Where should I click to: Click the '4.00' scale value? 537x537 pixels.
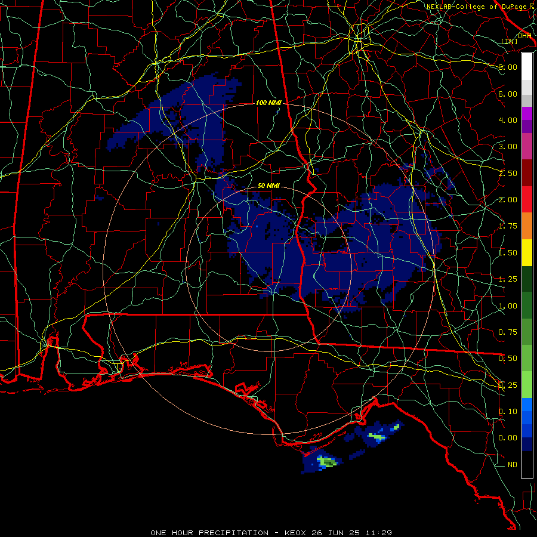coord(508,120)
